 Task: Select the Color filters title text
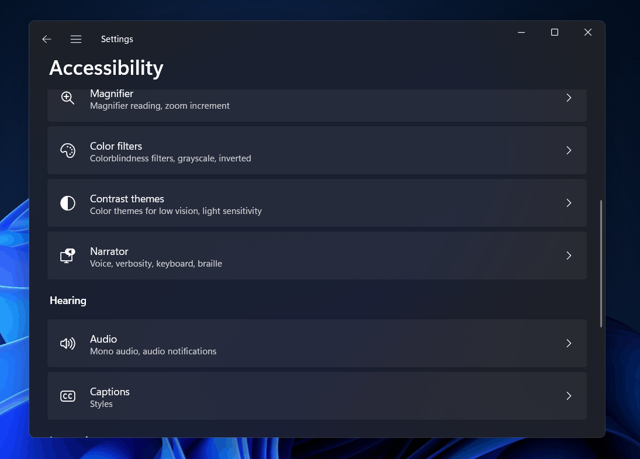(116, 146)
